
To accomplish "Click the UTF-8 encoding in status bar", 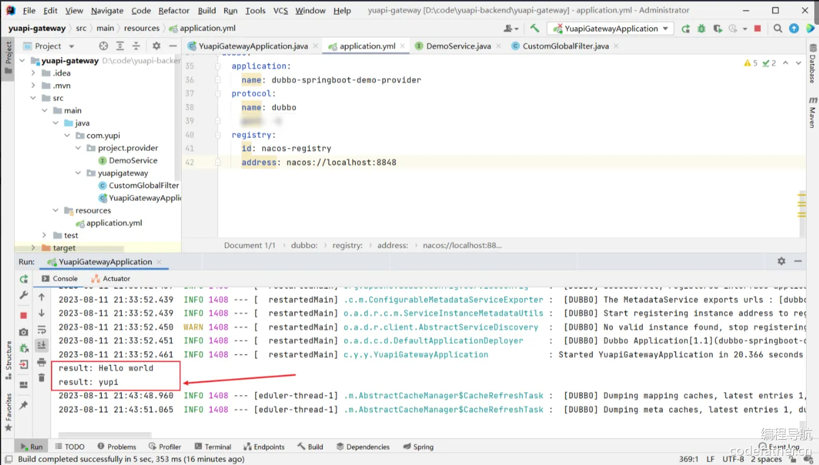I will [x=733, y=459].
